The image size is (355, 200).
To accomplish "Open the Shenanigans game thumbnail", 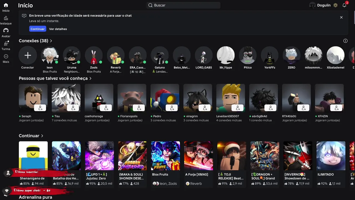I will pos(33,156).
